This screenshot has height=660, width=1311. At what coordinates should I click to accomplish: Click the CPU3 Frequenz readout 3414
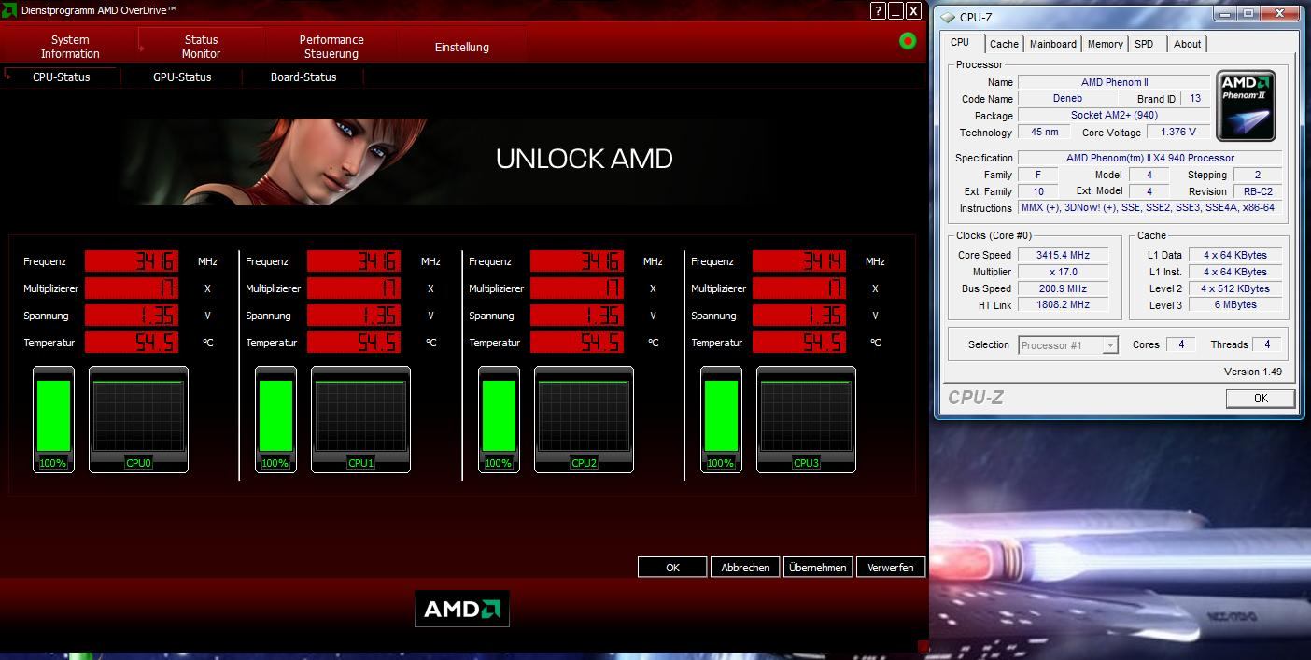[799, 261]
